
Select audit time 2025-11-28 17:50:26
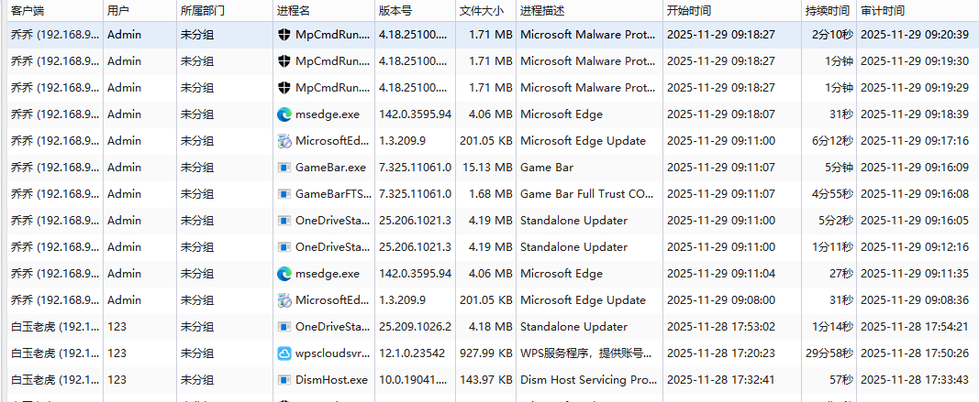[x=915, y=353]
